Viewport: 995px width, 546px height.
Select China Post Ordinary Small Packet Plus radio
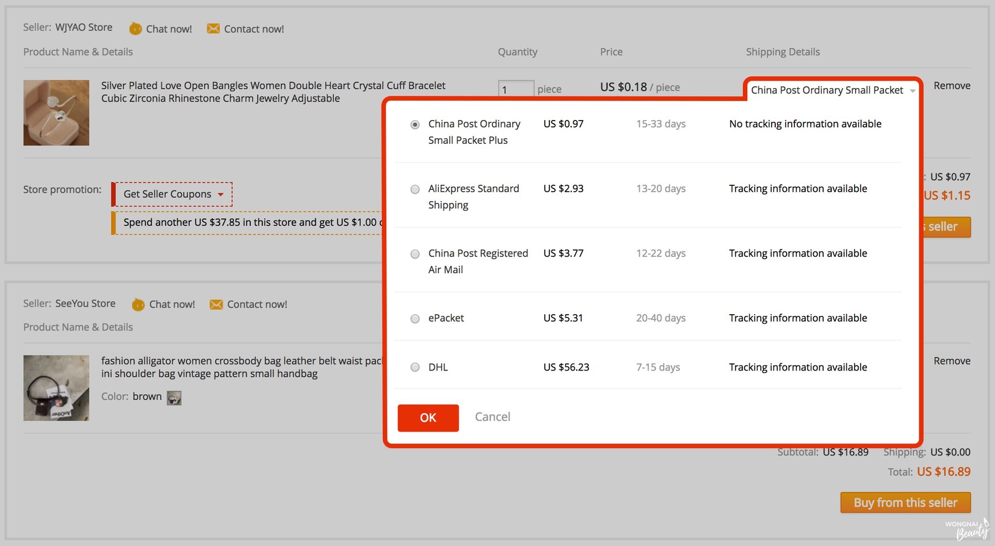coord(415,125)
